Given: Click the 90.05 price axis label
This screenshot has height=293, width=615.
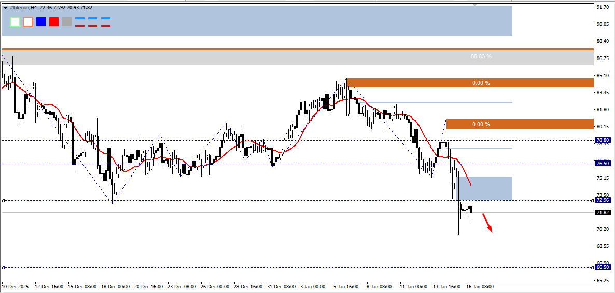Looking at the screenshot, I should pos(603,24).
